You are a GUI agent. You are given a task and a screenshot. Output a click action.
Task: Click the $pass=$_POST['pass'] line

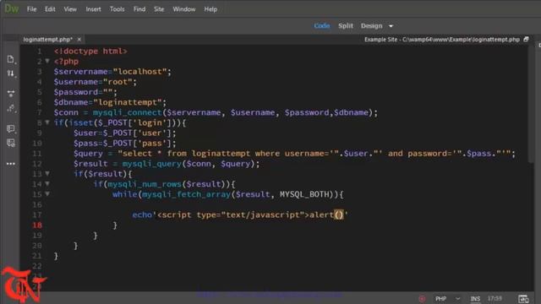pos(124,143)
